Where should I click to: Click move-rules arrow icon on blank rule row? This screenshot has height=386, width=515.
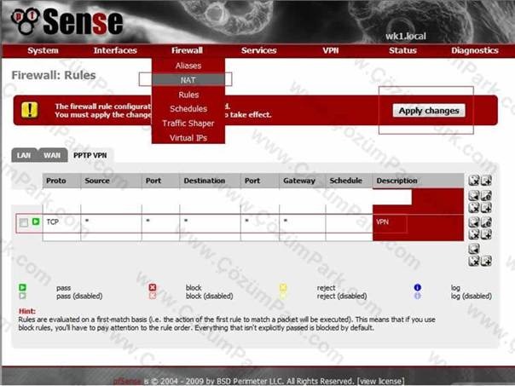tap(473, 195)
